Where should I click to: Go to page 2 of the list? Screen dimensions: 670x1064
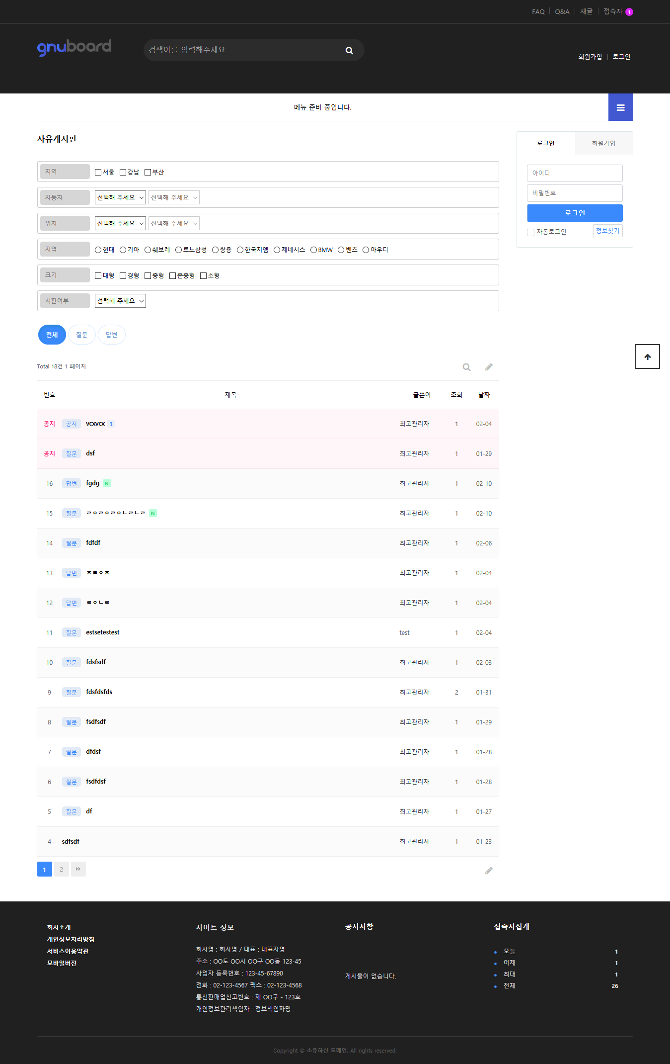click(x=61, y=869)
